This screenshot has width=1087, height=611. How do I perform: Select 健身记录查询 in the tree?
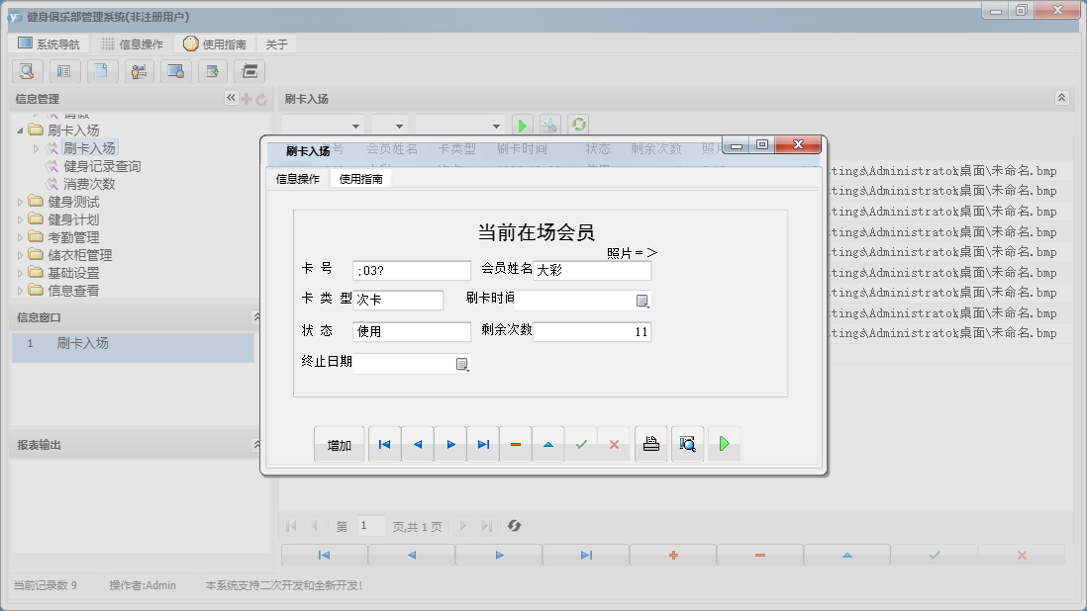(102, 166)
